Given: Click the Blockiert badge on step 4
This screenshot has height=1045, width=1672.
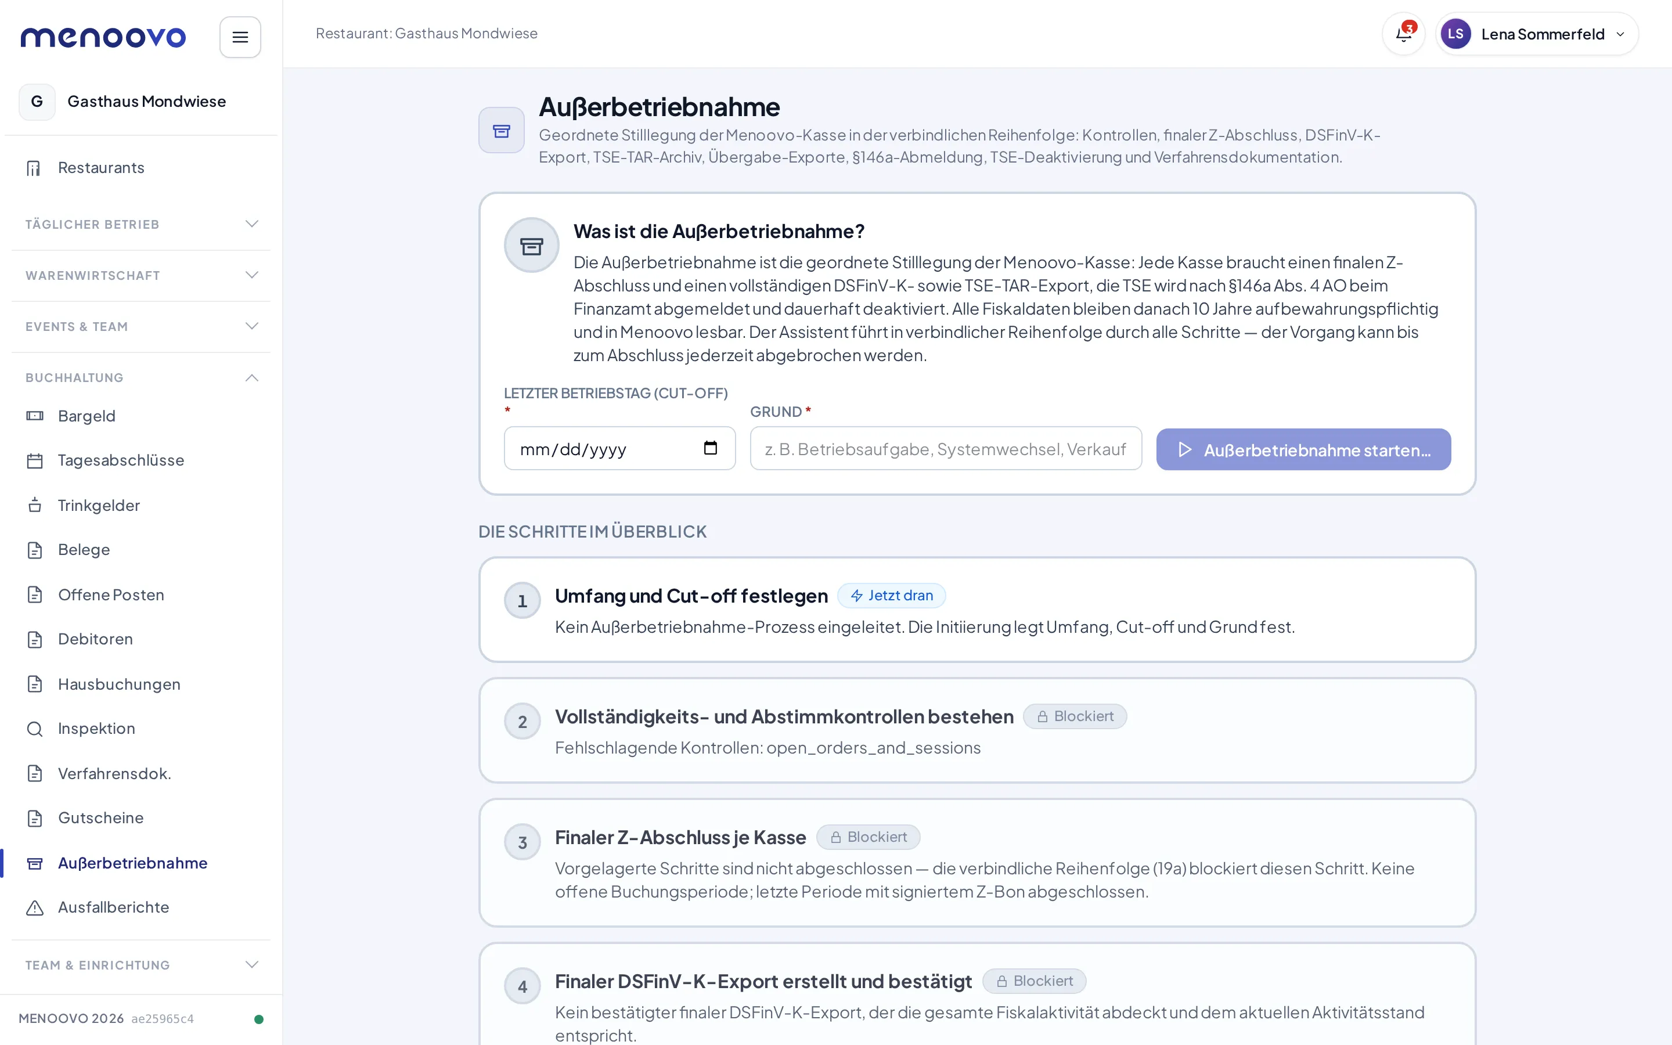Looking at the screenshot, I should pyautogui.click(x=1033, y=981).
